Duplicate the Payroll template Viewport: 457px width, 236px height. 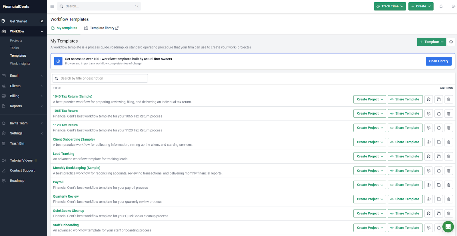pyautogui.click(x=438, y=185)
